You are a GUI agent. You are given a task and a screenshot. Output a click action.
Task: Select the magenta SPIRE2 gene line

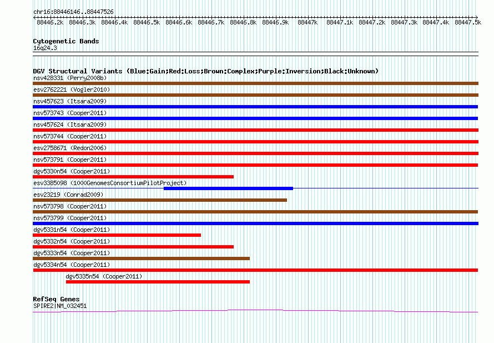[255, 311]
